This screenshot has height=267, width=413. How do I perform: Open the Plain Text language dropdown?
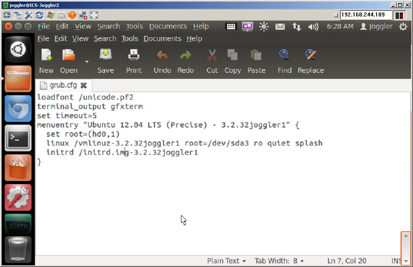(226, 261)
